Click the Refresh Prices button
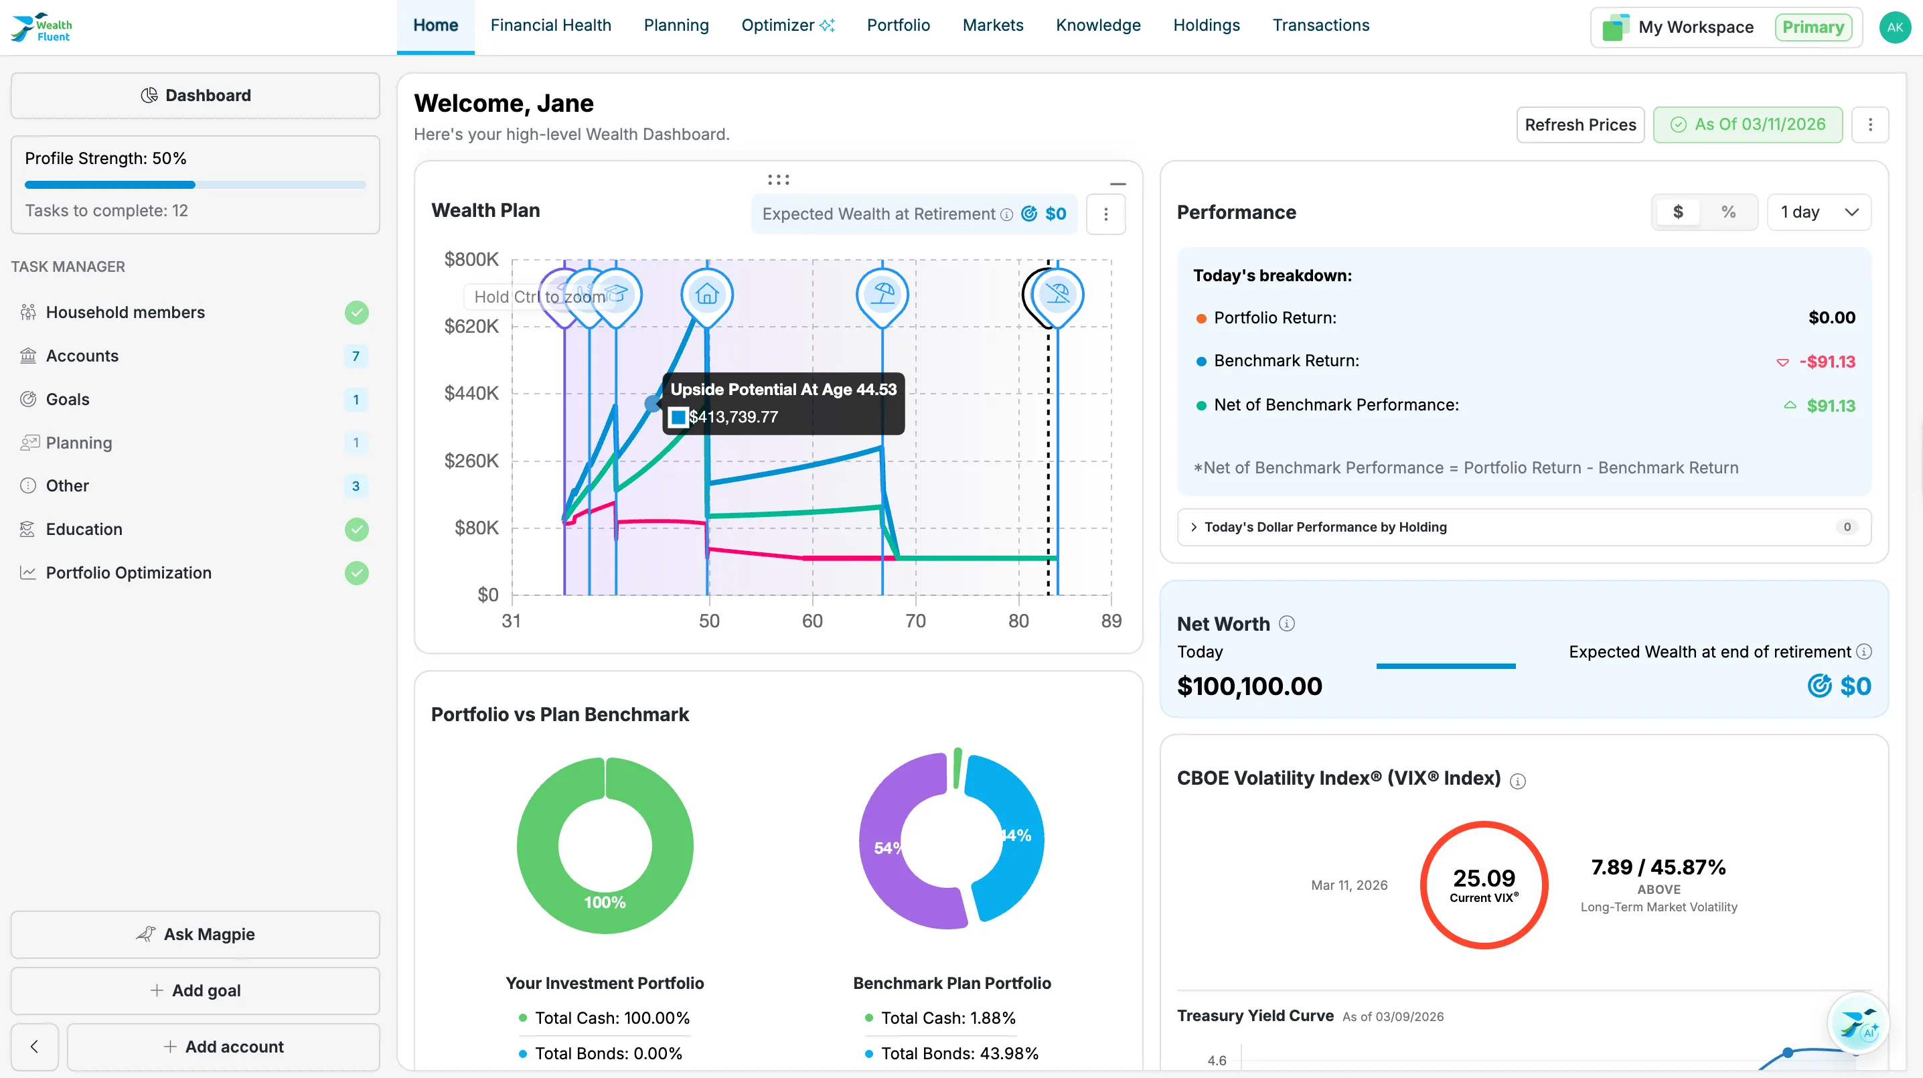Screen dimensions: 1923x1078 click(x=1580, y=125)
